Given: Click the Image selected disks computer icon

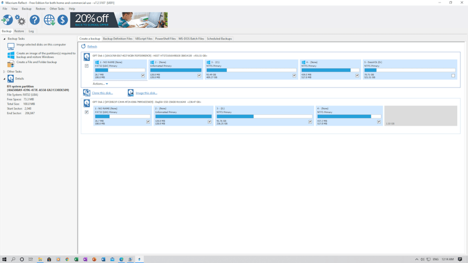Looking at the screenshot, I should pyautogui.click(x=11, y=46).
